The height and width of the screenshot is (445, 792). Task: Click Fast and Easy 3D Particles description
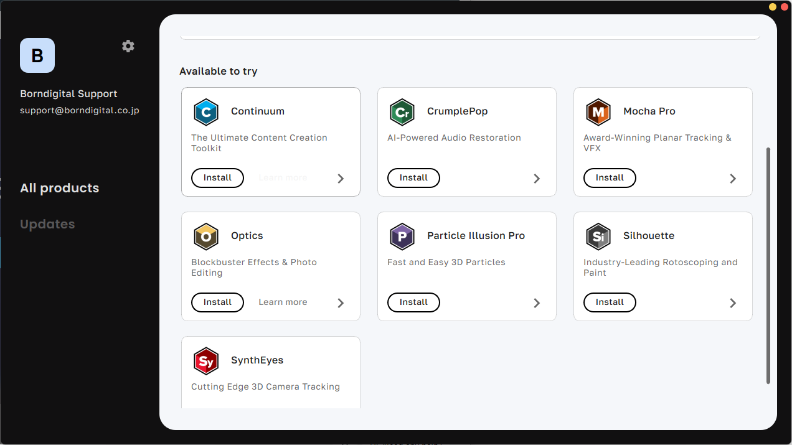click(x=446, y=262)
